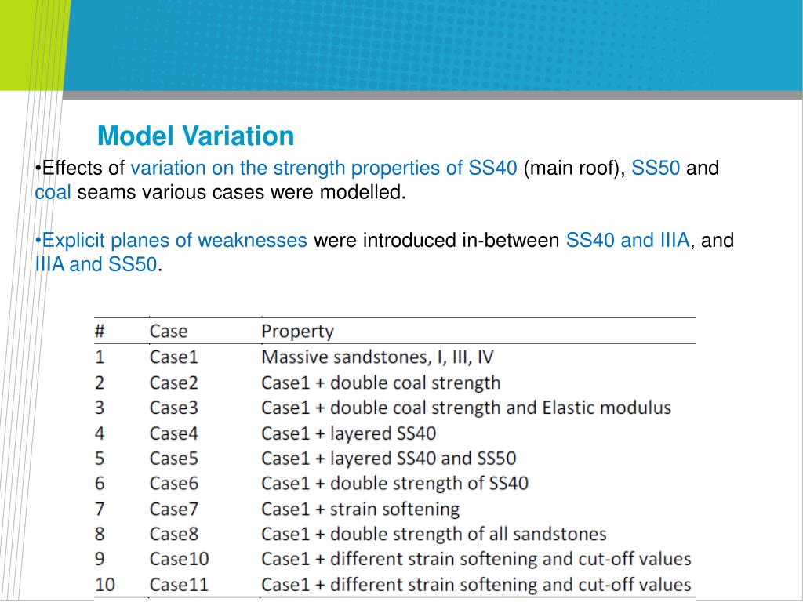Click blue 'SS50' in the first bullet

point(656,168)
